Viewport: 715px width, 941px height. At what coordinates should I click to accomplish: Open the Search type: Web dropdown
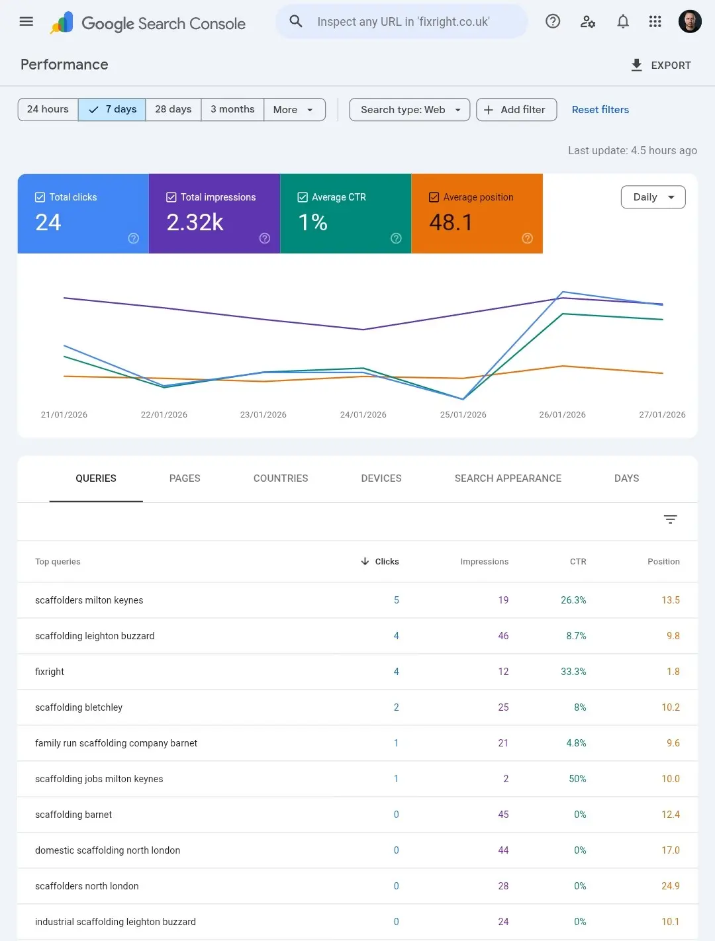(x=409, y=109)
